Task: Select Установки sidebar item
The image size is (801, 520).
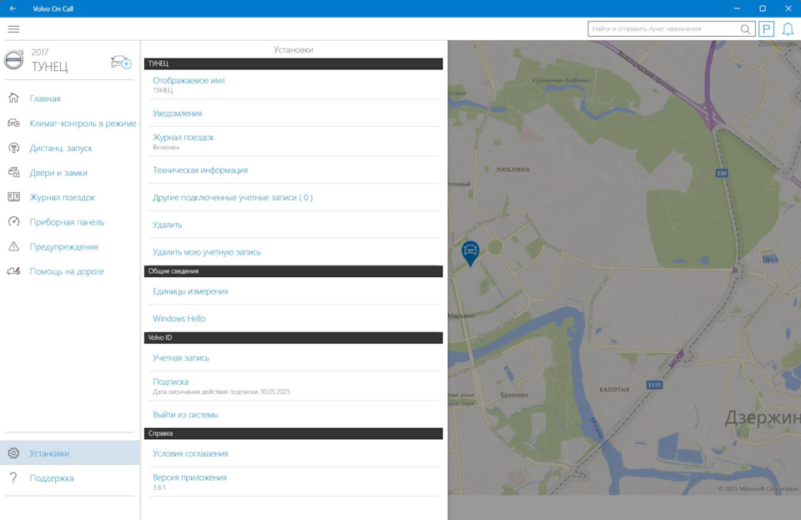Action: pos(70,453)
